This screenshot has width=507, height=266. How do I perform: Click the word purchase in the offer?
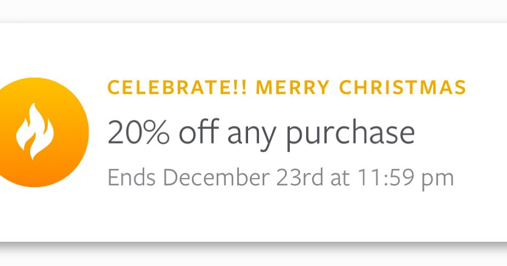(x=350, y=135)
